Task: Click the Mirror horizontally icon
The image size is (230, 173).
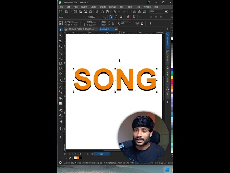Action: 137,23
